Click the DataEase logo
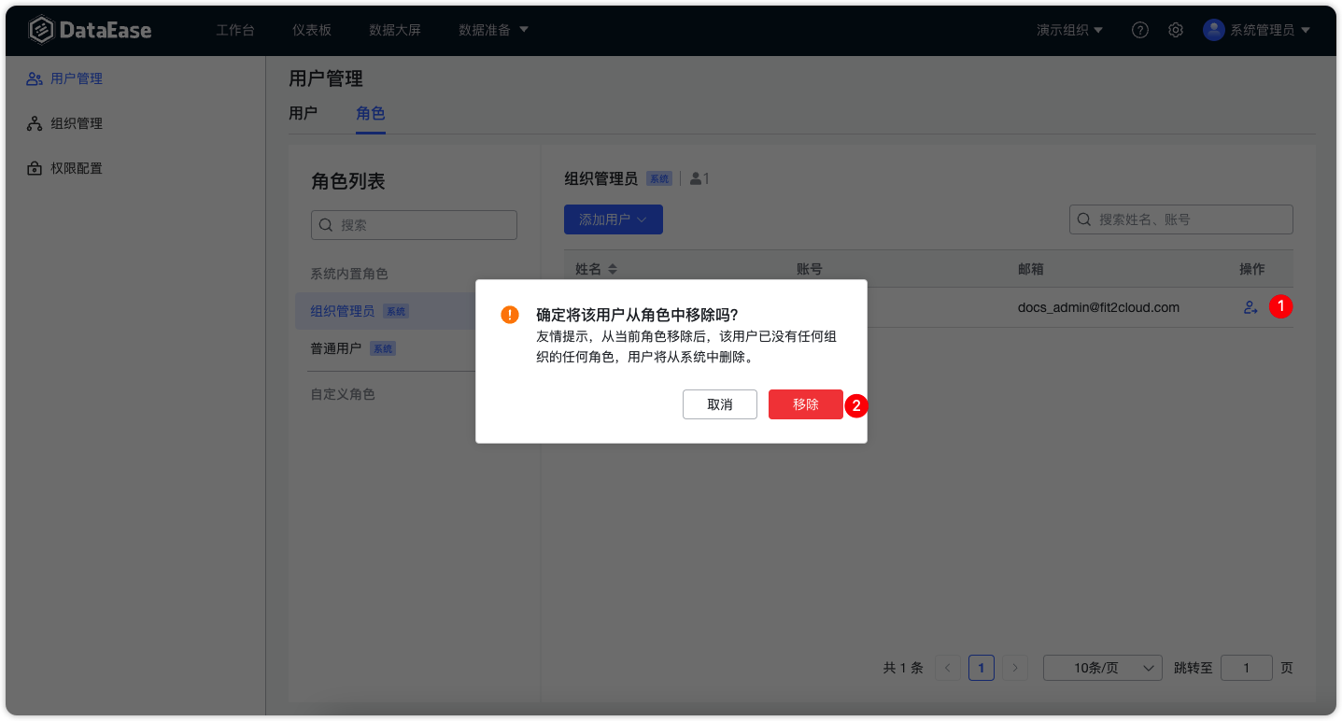The height and width of the screenshot is (721, 1342). [x=90, y=30]
